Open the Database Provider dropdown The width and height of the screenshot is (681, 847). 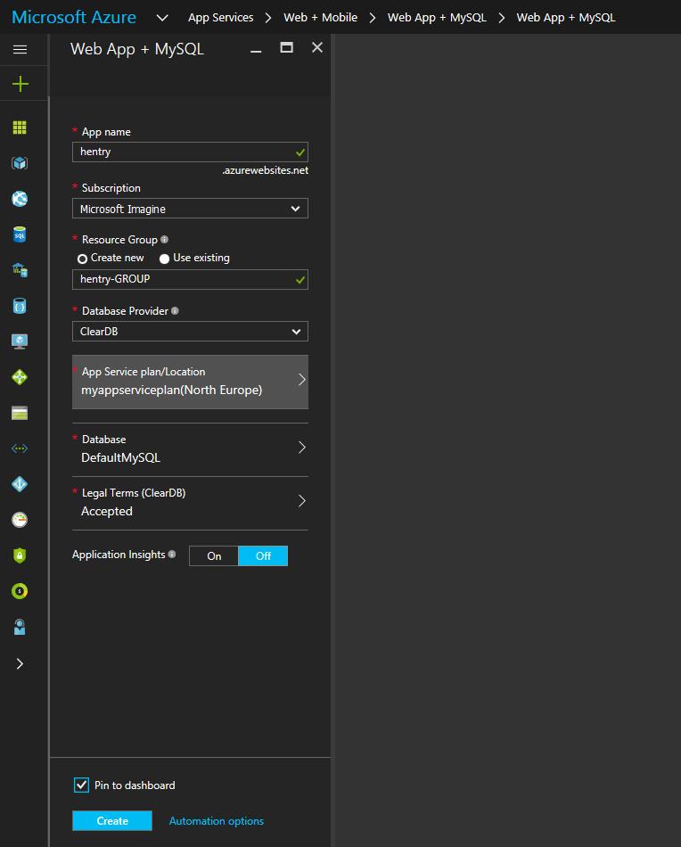[x=190, y=331]
